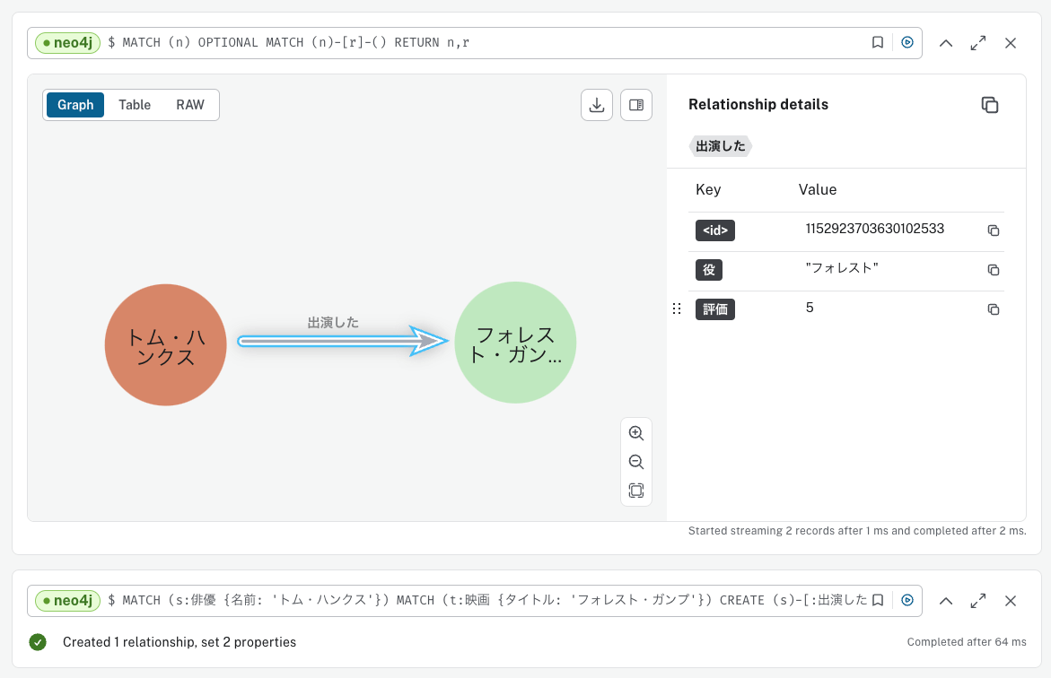Click the 役 key label

(708, 270)
